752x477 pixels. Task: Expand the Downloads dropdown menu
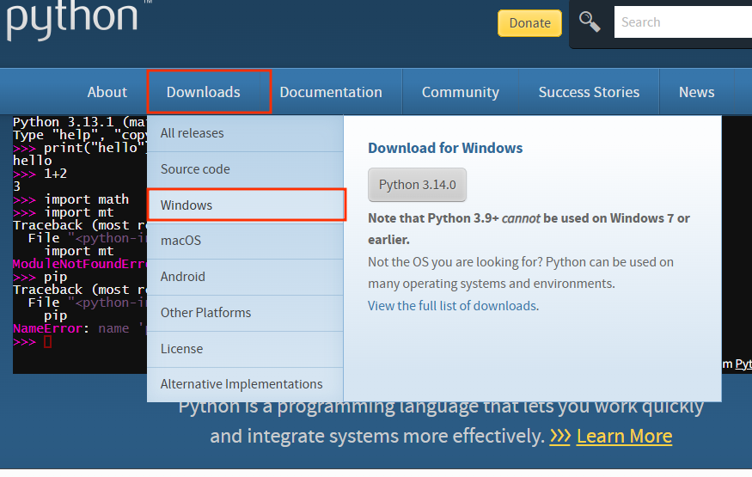pos(204,92)
